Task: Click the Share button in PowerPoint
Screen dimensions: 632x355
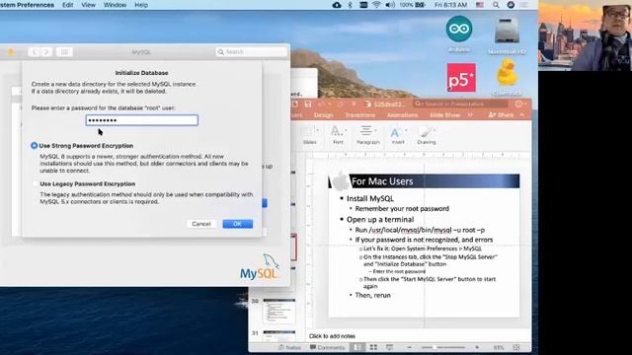Action: point(501,115)
